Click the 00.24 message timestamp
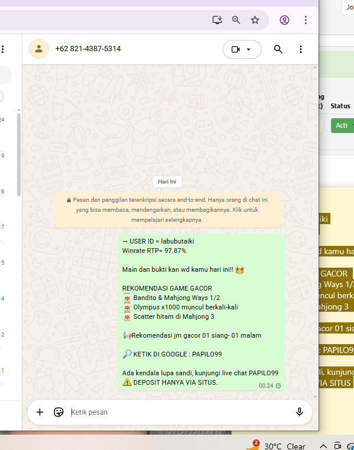Image resolution: width=354 pixels, height=450 pixels. tap(266, 386)
